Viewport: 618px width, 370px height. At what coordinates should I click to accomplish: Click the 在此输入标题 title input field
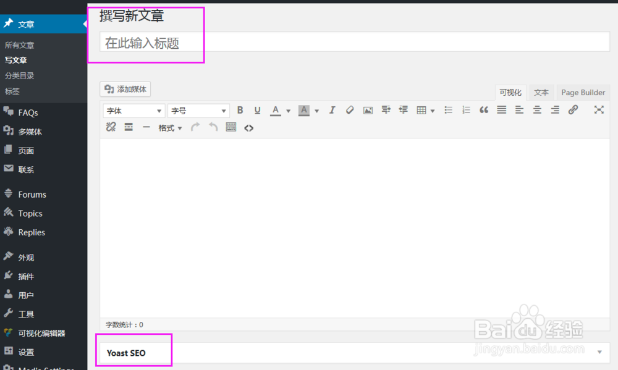pyautogui.click(x=354, y=42)
